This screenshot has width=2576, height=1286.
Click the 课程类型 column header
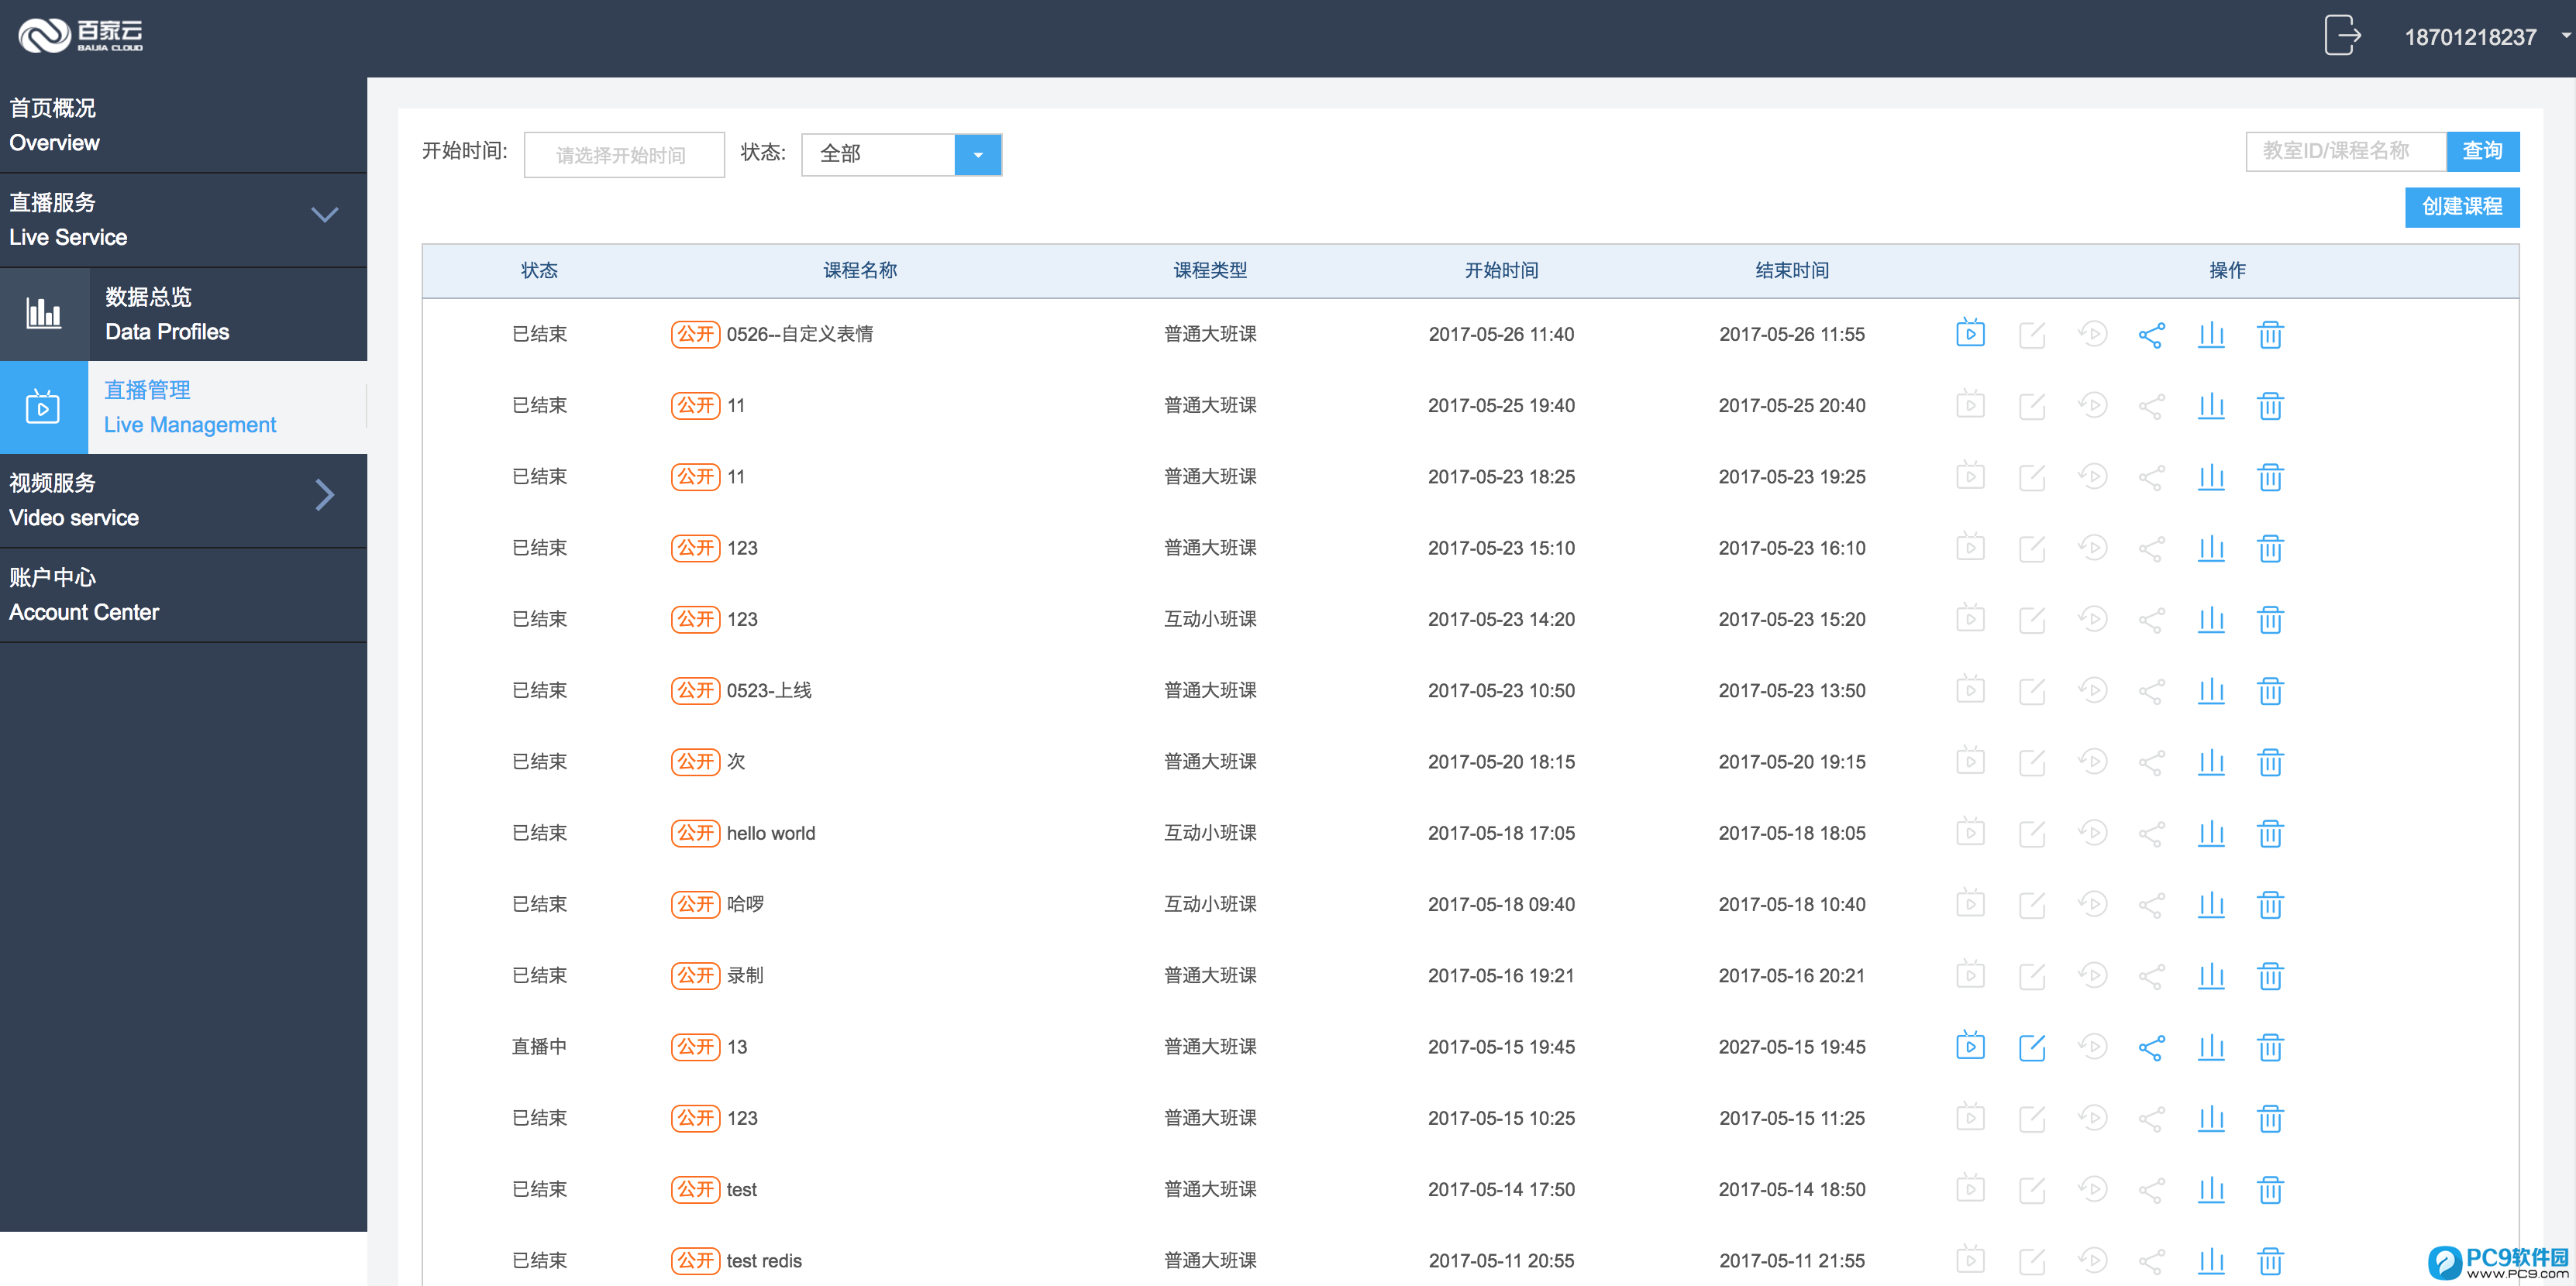point(1209,270)
